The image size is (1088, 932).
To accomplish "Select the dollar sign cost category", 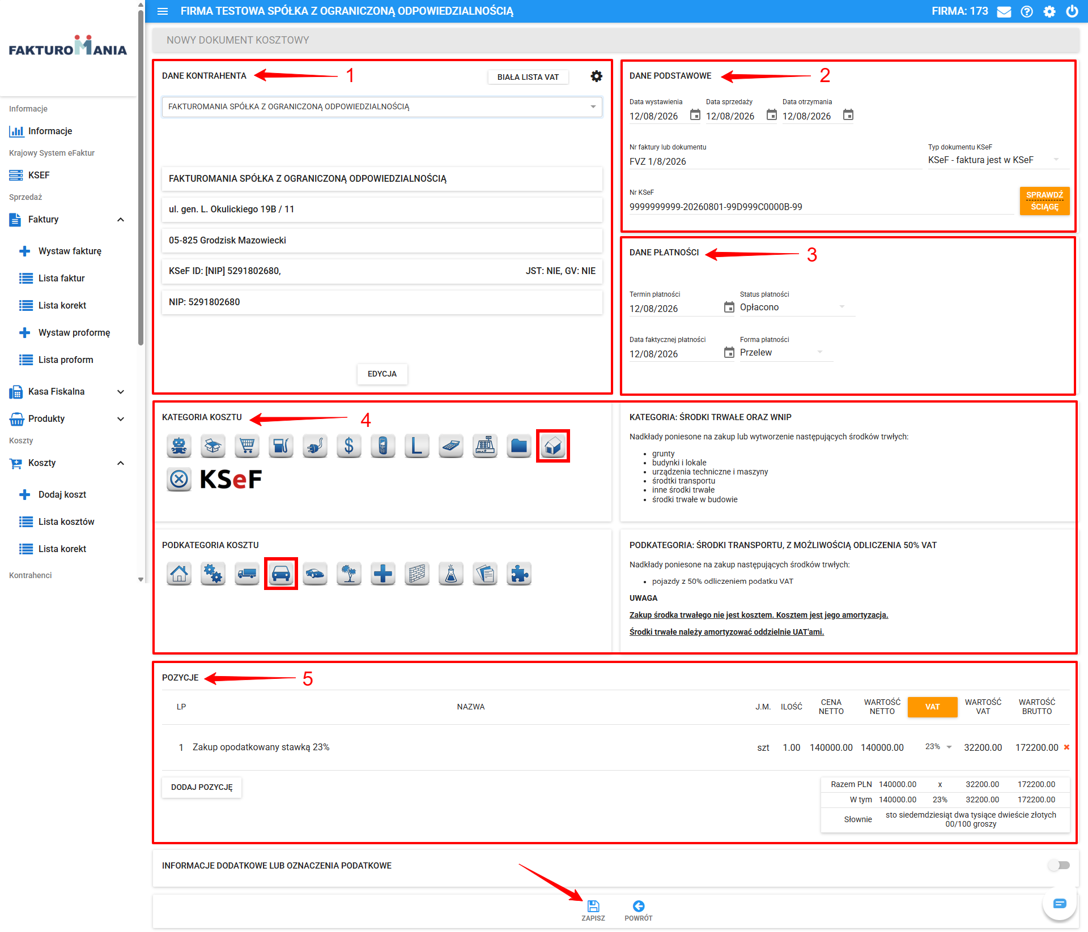I will coord(349,446).
